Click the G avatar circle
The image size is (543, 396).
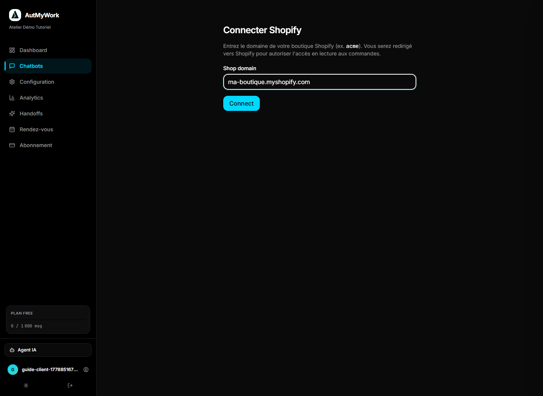(x=13, y=370)
